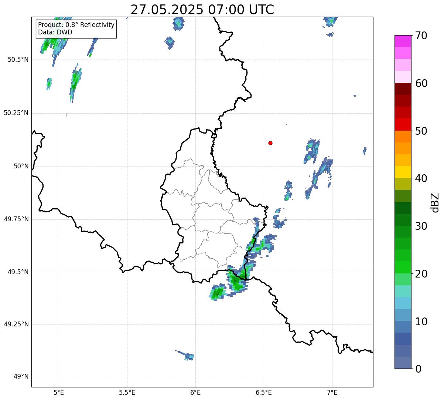Image resolution: width=444 pixels, height=400 pixels.
Task: Click the '6°E' longitude label
Action: [195, 393]
